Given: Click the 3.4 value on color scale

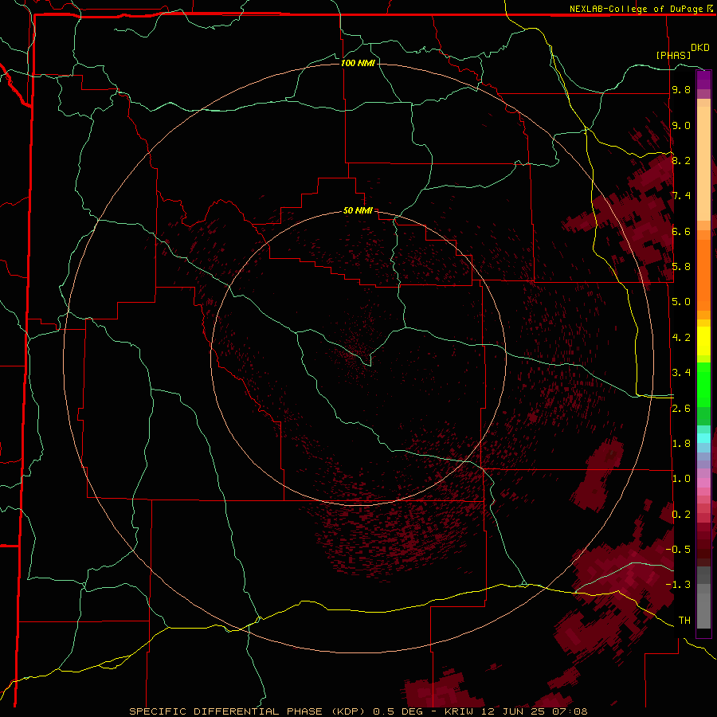Looking at the screenshot, I should click(x=681, y=373).
